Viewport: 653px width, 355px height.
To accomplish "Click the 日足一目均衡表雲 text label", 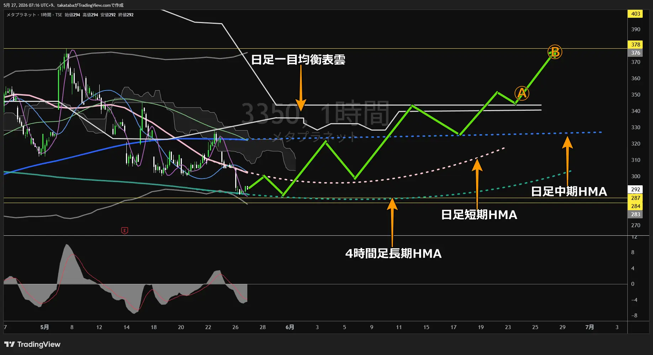I will [x=298, y=59].
